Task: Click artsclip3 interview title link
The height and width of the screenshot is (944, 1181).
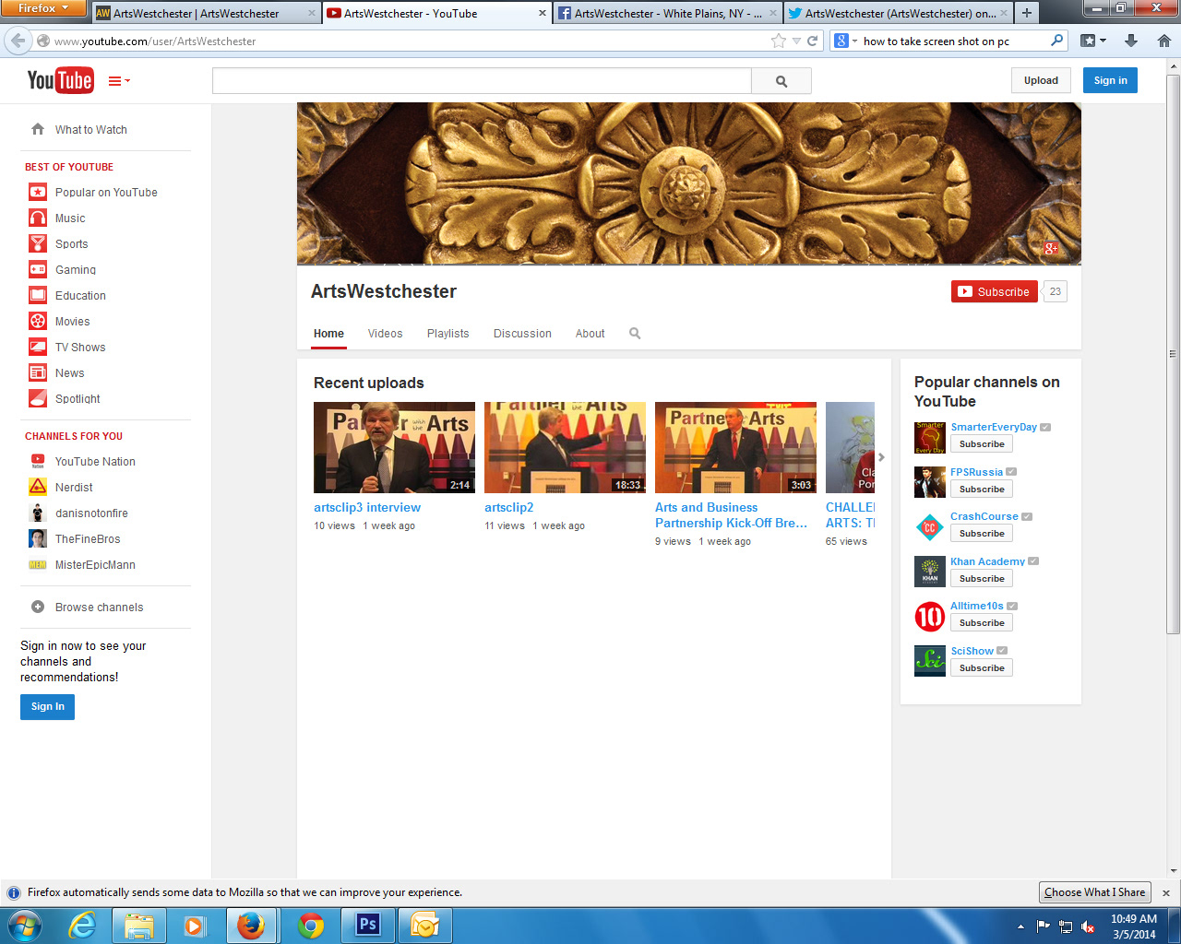Action: tap(367, 507)
